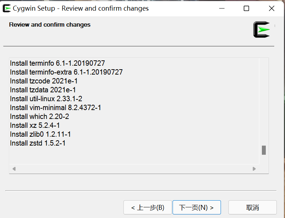Minimize the Cygwin Setup window
The width and height of the screenshot is (285, 218).
tap(222, 8)
